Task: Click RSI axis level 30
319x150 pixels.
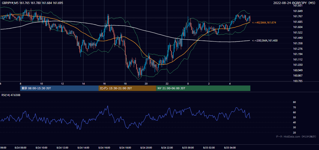Action: click(x=295, y=127)
